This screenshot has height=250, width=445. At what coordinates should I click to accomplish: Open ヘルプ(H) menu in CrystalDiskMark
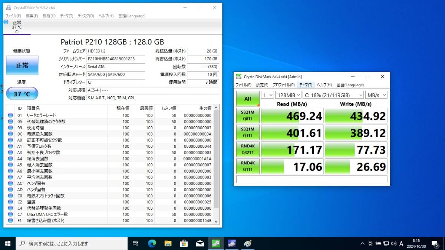[x=324, y=85]
